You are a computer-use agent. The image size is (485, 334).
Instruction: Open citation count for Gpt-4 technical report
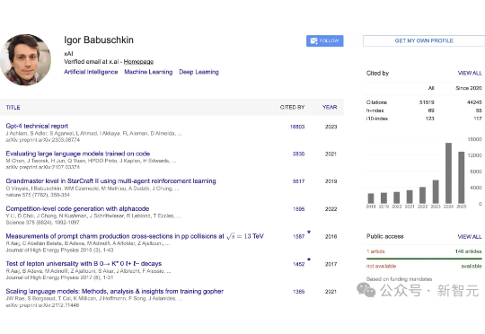click(x=297, y=127)
